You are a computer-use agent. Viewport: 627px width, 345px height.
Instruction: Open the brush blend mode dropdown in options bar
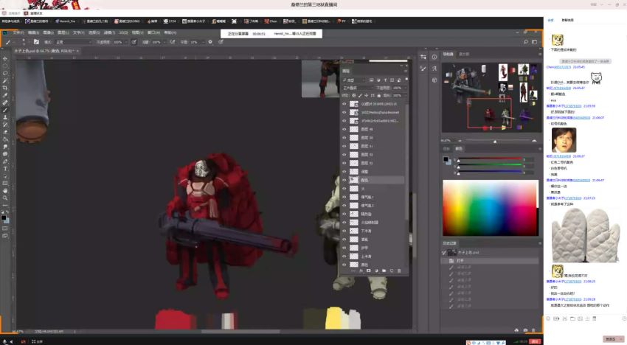pyautogui.click(x=74, y=41)
